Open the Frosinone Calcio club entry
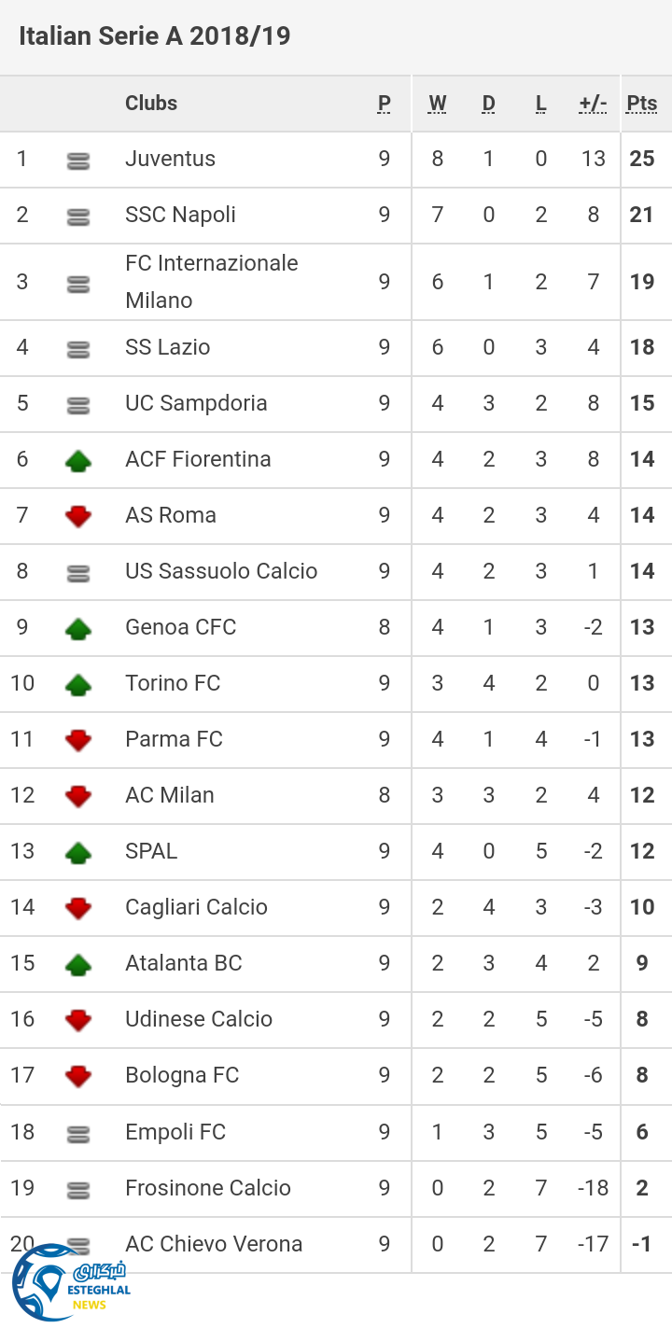 tap(208, 1188)
